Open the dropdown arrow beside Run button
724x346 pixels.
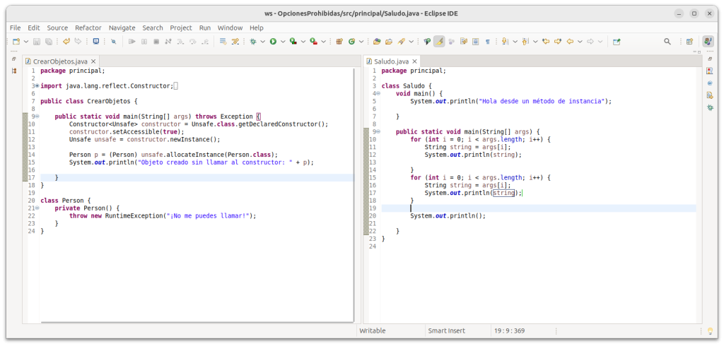pos(282,42)
